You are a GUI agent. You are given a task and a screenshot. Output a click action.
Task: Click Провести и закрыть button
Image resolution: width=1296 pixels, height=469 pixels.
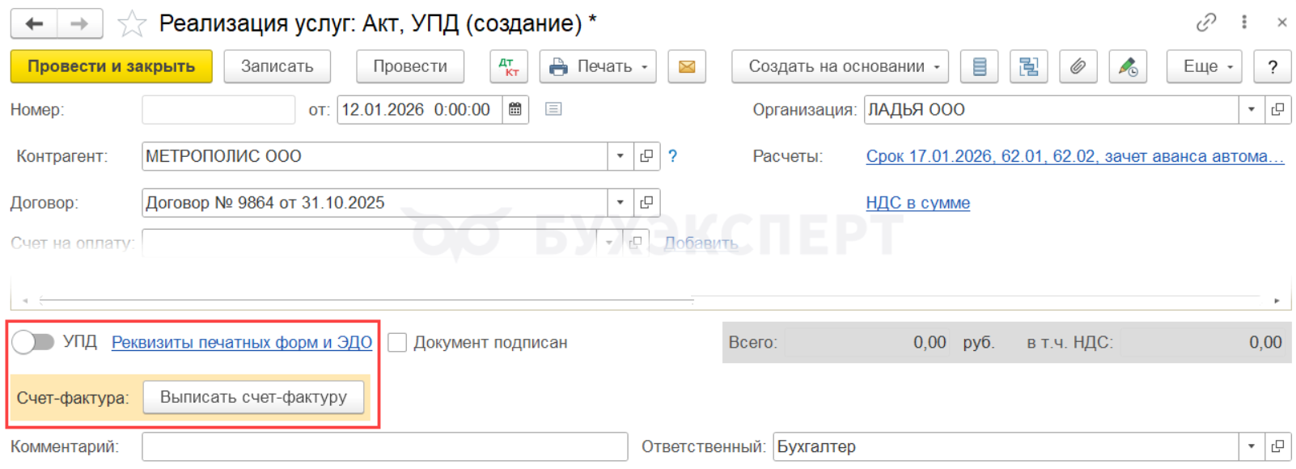pos(112,67)
